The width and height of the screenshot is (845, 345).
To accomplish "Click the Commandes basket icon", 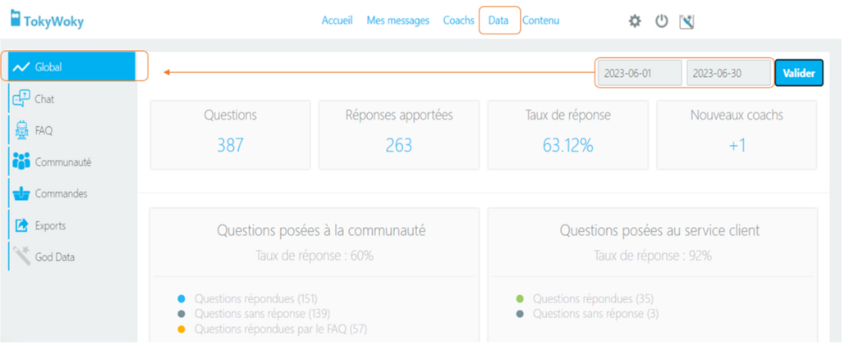I will [21, 194].
